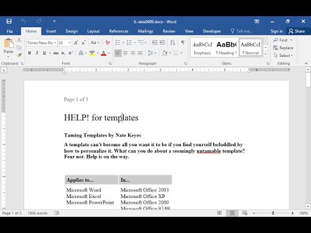311x233 pixels.
Task: Toggle Bold formatting
Action: 30,53
